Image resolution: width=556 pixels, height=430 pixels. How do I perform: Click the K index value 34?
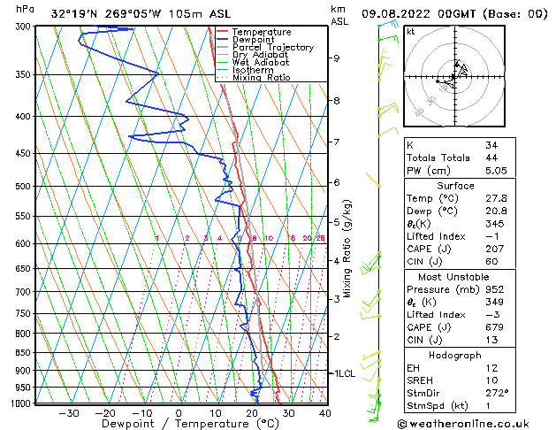coord(491,145)
